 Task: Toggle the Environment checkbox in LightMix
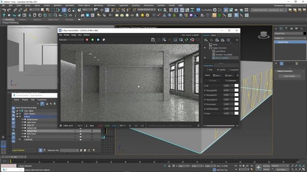[x=205, y=104]
